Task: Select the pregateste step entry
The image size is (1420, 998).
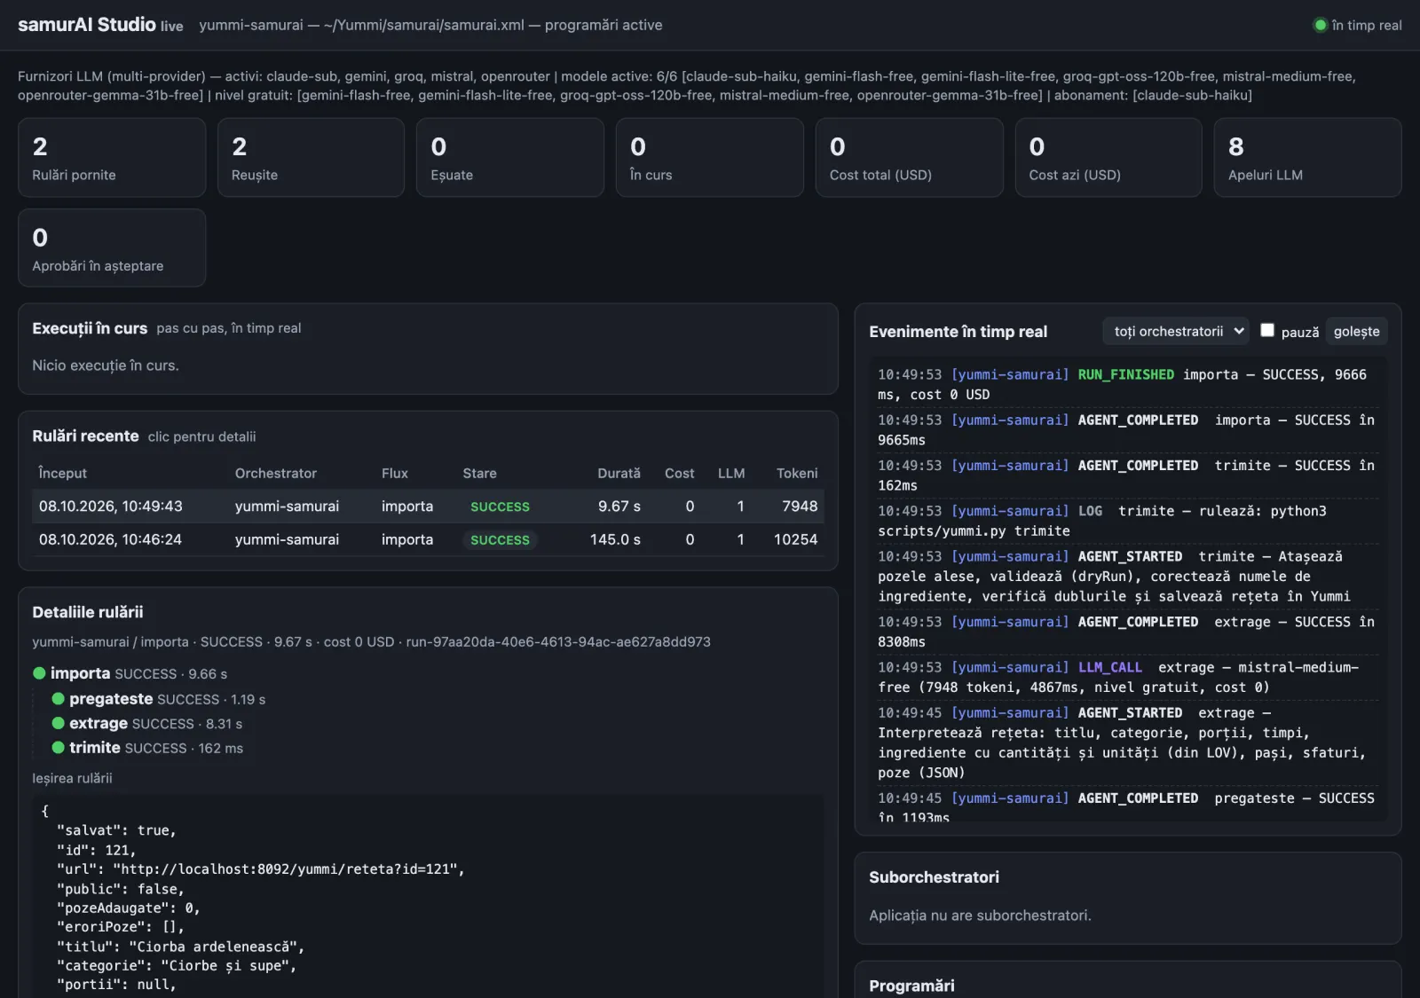Action: (159, 699)
